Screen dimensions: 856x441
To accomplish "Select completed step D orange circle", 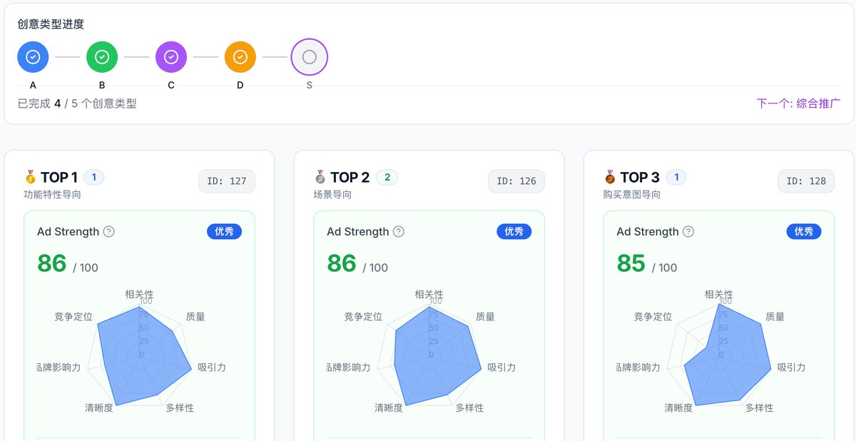I will pos(240,57).
